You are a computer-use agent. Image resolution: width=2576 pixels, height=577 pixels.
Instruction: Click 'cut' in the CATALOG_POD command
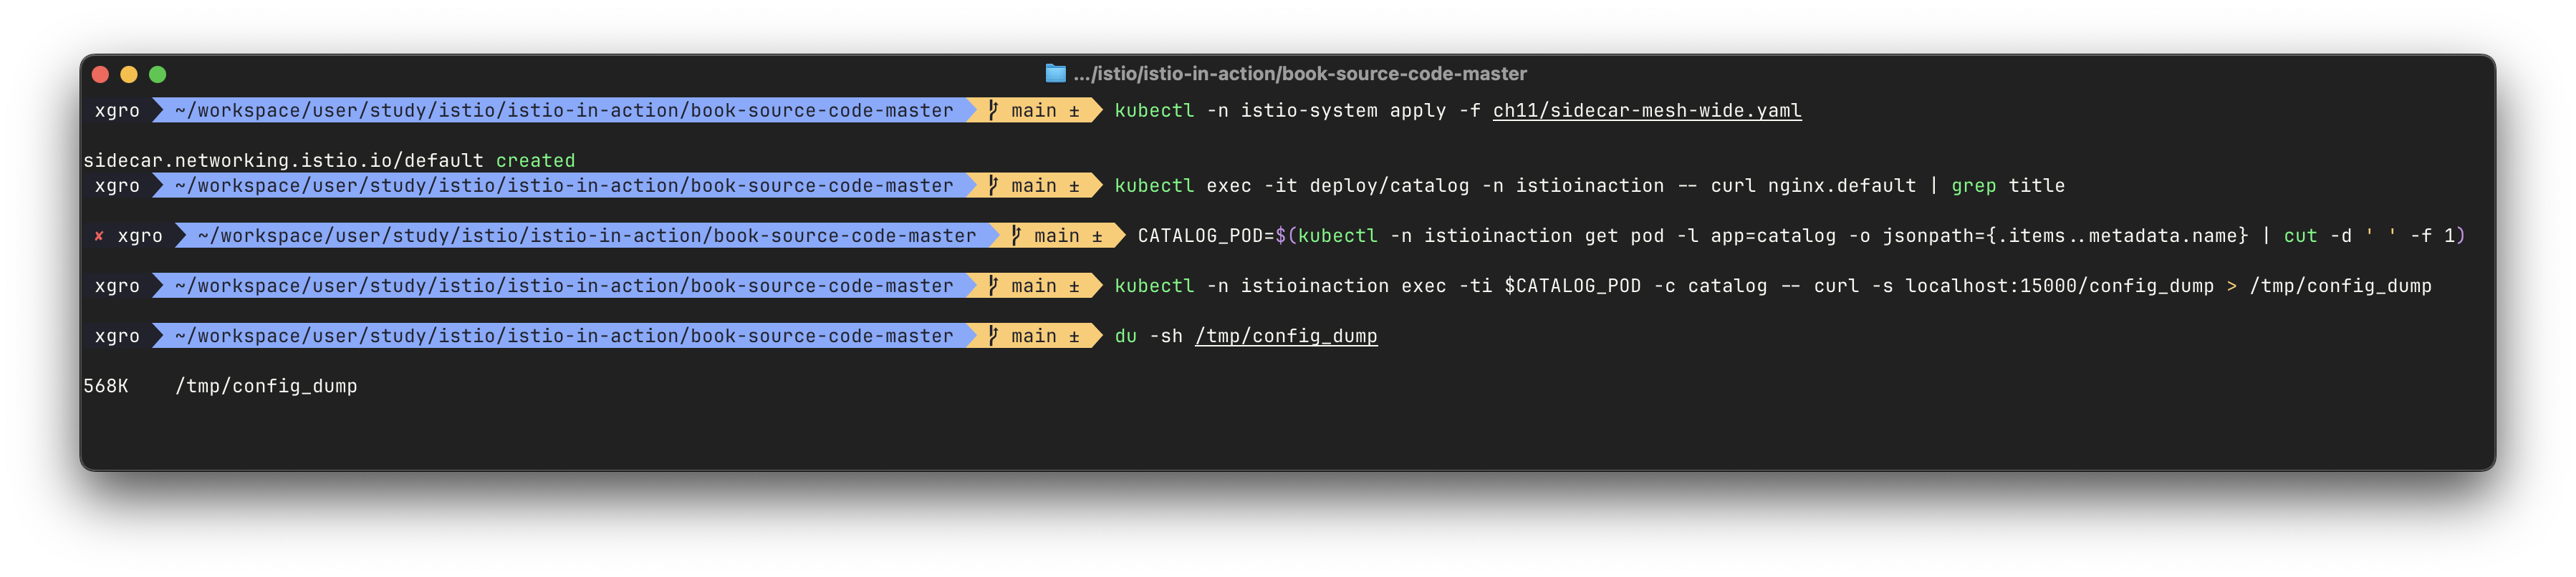point(2300,236)
